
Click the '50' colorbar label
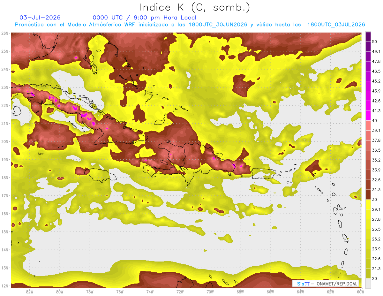coord(375,41)
